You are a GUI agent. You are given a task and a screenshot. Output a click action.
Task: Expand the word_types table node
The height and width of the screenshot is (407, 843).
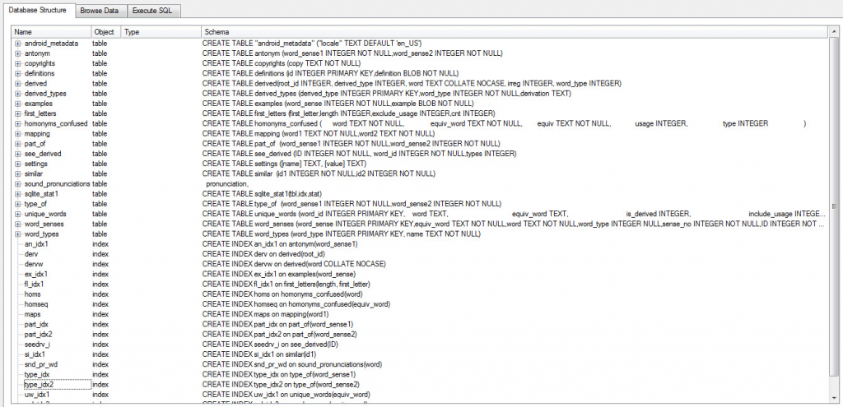coord(17,234)
